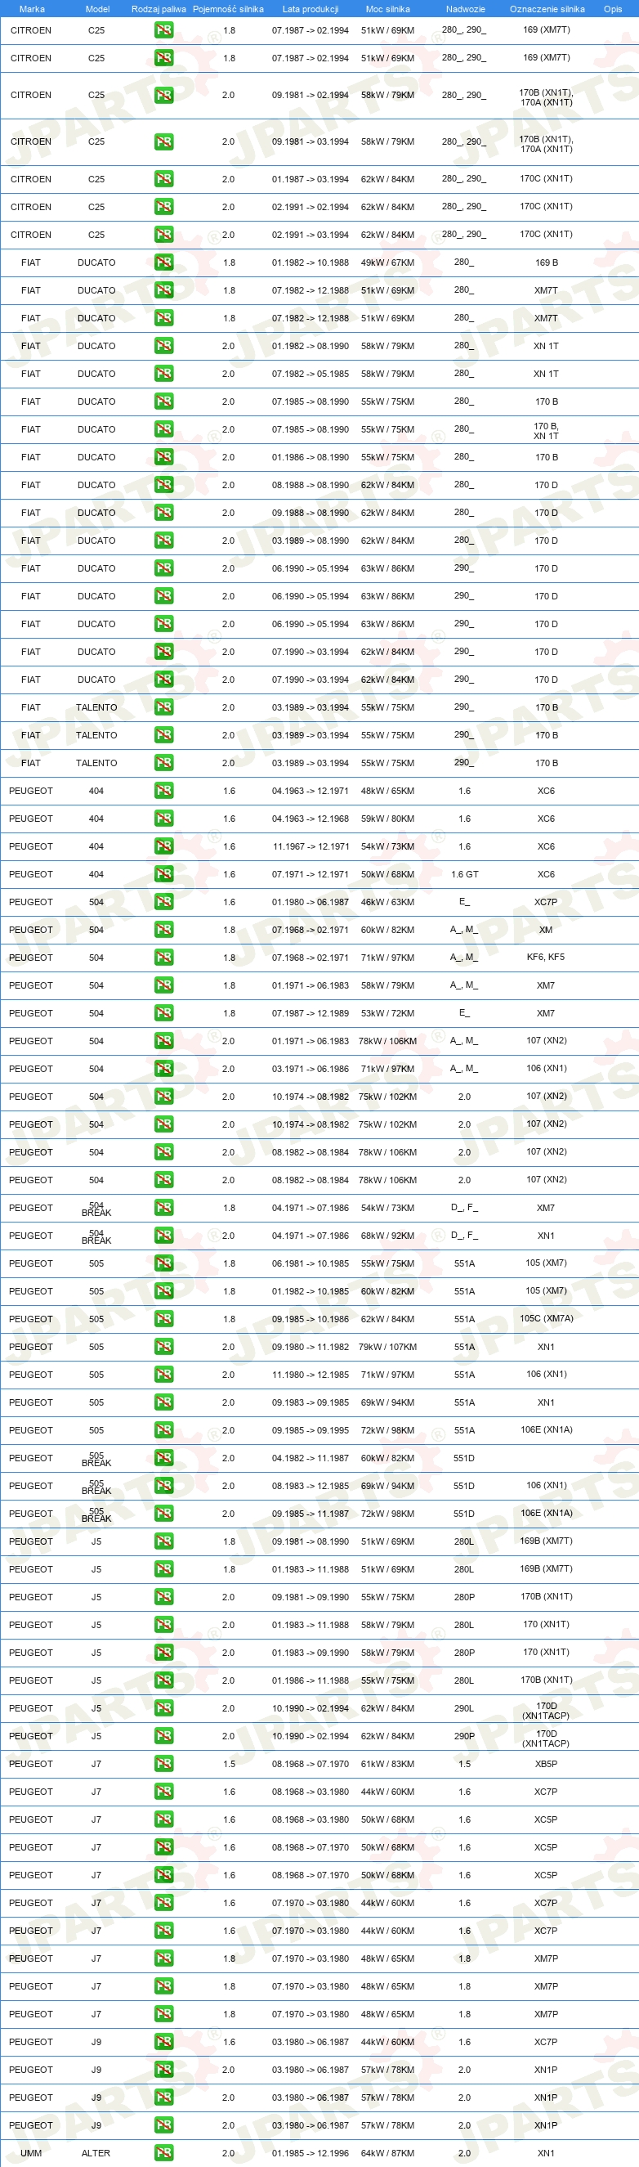The image size is (639, 2167).
Task: Click the 02.1991 -> 02.1994 date cell
Action: (311, 207)
